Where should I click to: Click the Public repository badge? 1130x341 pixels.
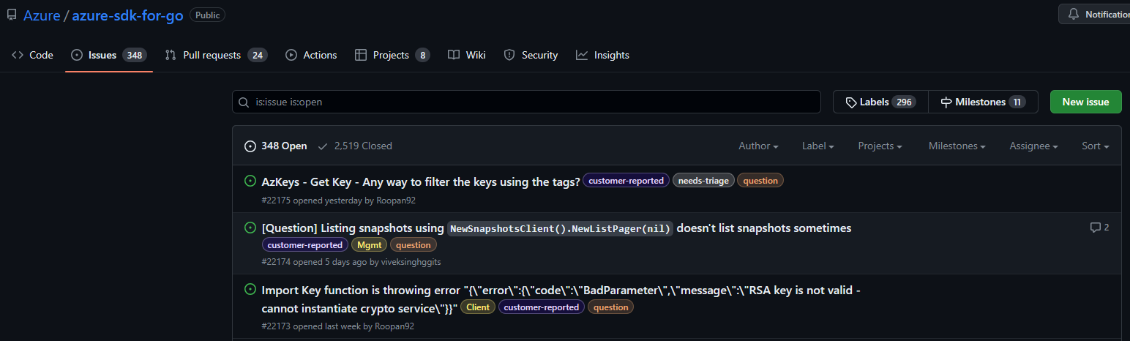click(208, 15)
